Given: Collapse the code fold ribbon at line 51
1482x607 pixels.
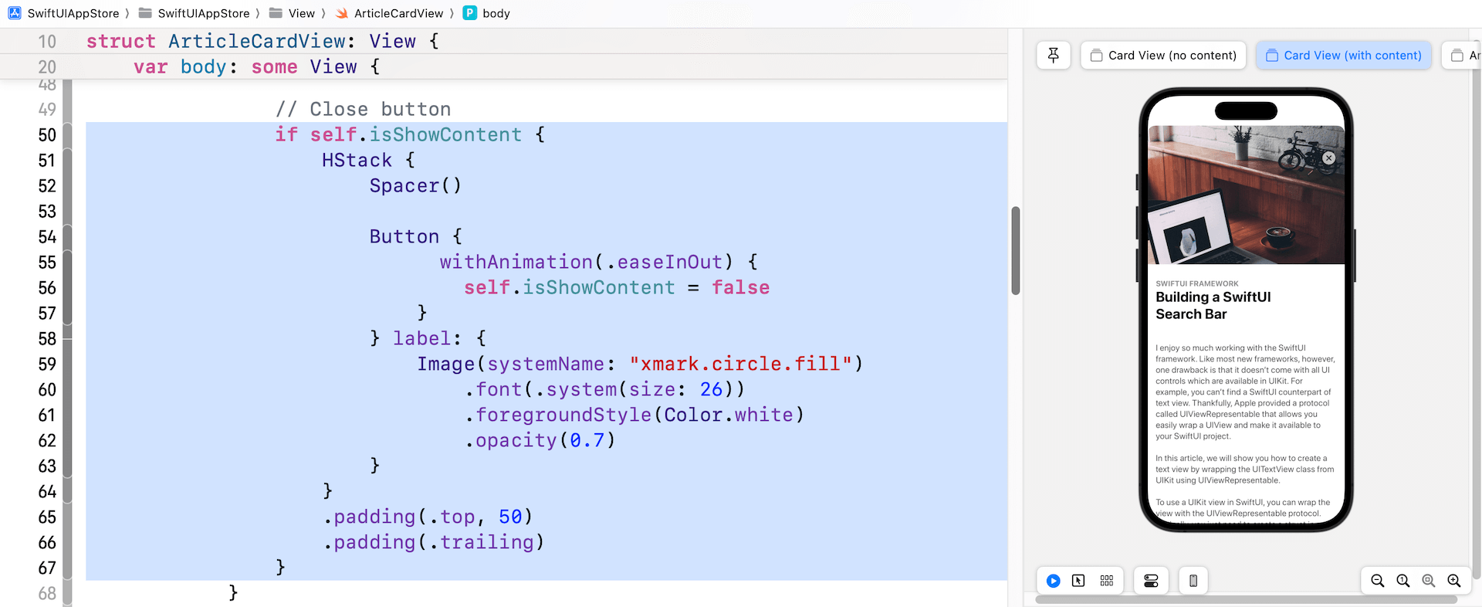Looking at the screenshot, I should coord(67,161).
